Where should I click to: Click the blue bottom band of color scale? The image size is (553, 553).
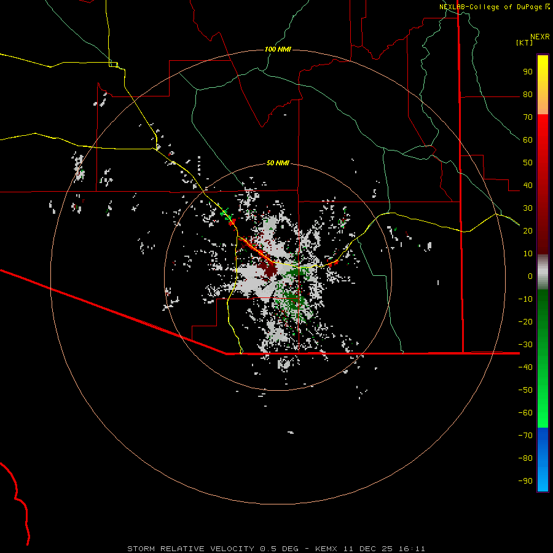click(x=543, y=460)
